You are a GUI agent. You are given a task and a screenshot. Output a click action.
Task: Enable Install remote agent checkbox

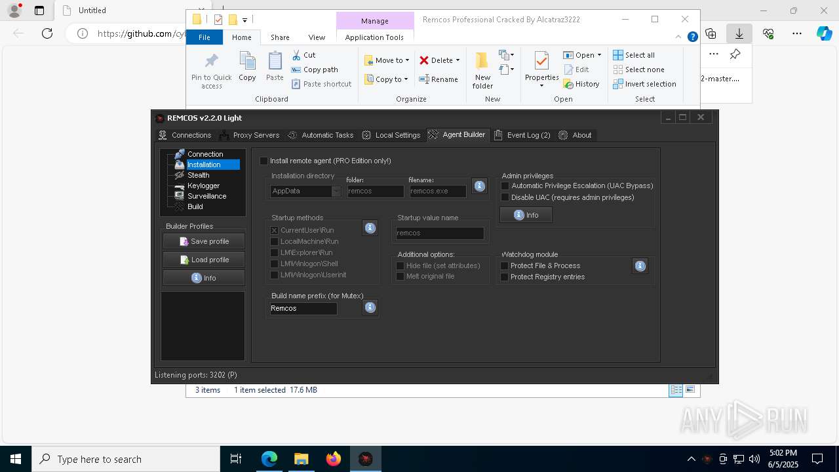[x=264, y=161]
